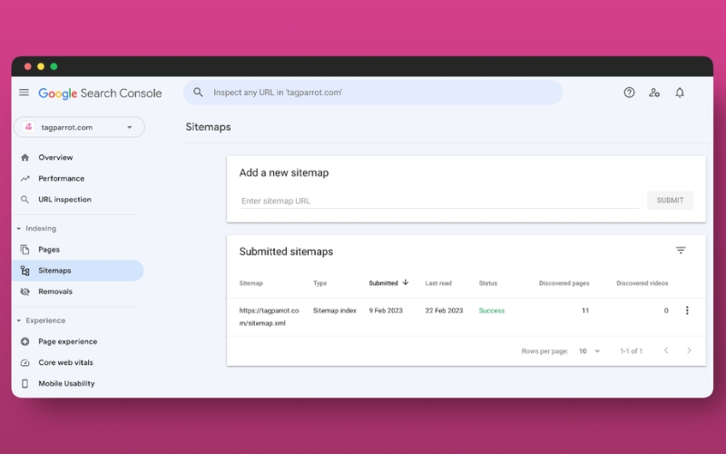Click the green maximize window button
The image size is (726, 454).
click(x=54, y=66)
